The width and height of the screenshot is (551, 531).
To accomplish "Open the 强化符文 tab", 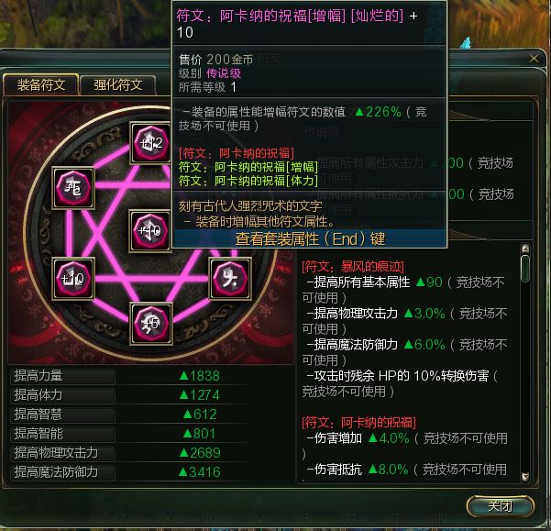I will [x=117, y=85].
